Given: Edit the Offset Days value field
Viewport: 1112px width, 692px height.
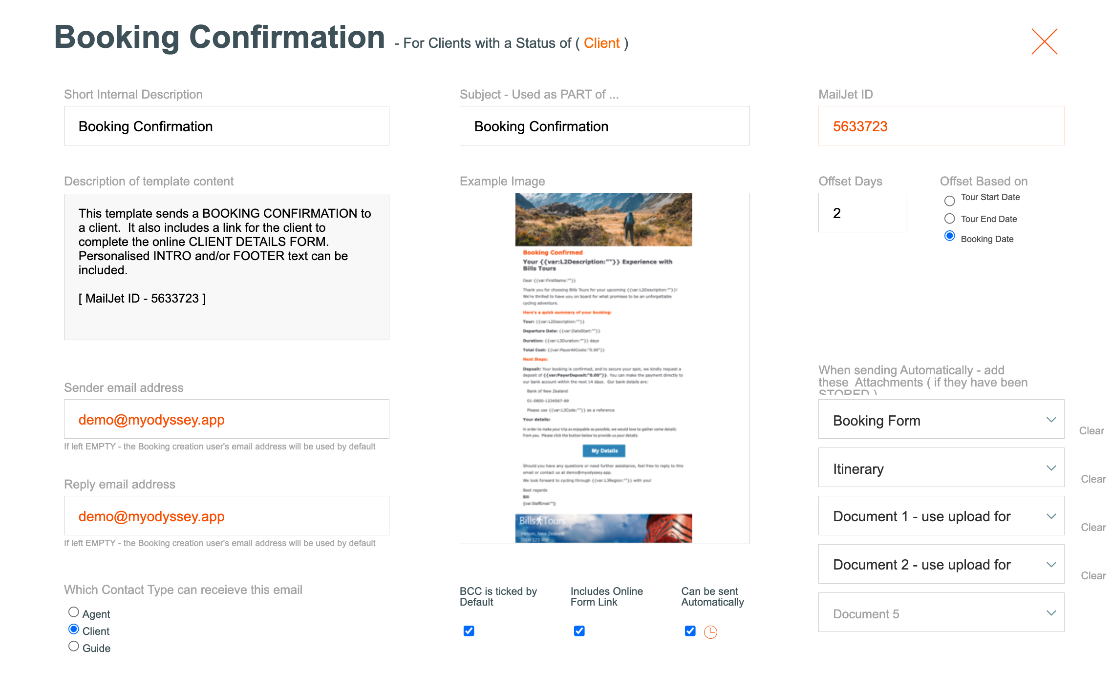Looking at the screenshot, I should tap(862, 213).
